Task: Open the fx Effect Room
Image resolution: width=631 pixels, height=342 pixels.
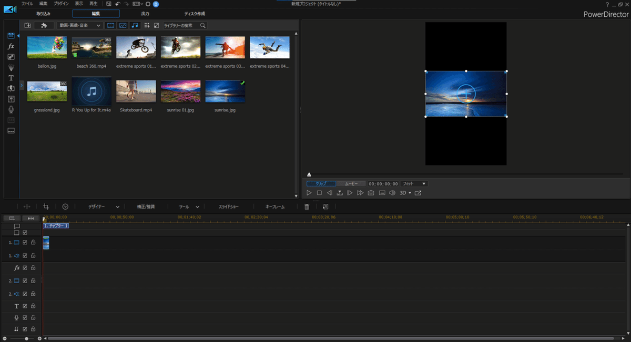Action: tap(11, 46)
